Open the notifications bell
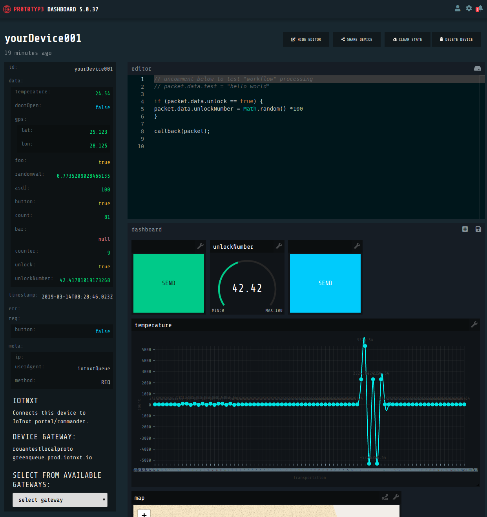The width and height of the screenshot is (487, 517). click(x=480, y=8)
